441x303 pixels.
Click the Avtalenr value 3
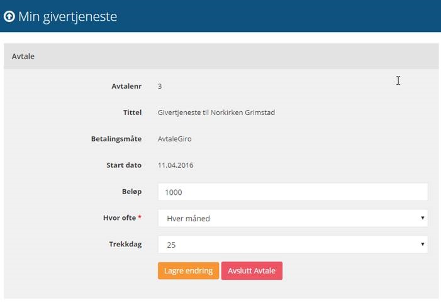pyautogui.click(x=160, y=86)
